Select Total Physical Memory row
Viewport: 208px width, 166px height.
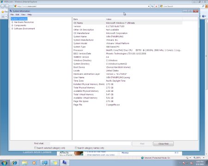click(128, 88)
